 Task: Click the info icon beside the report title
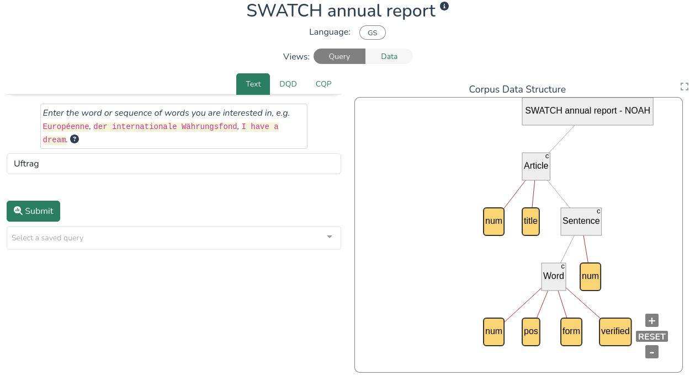point(444,7)
